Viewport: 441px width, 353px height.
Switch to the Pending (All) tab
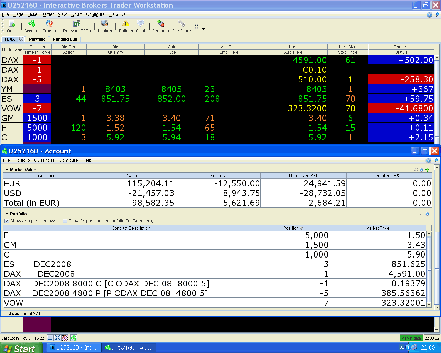tap(65, 39)
